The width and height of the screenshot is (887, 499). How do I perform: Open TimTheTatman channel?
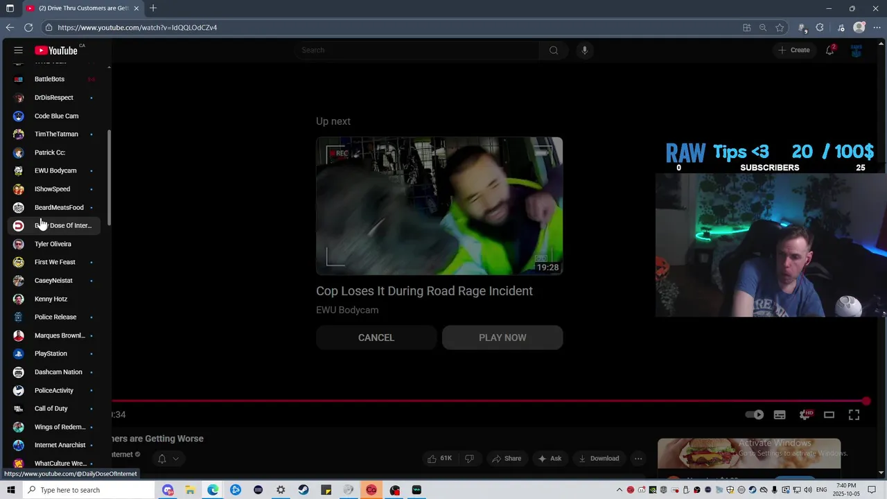click(55, 134)
